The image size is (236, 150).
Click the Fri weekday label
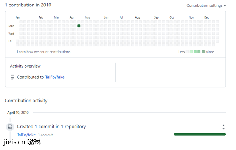pyautogui.click(x=10, y=41)
